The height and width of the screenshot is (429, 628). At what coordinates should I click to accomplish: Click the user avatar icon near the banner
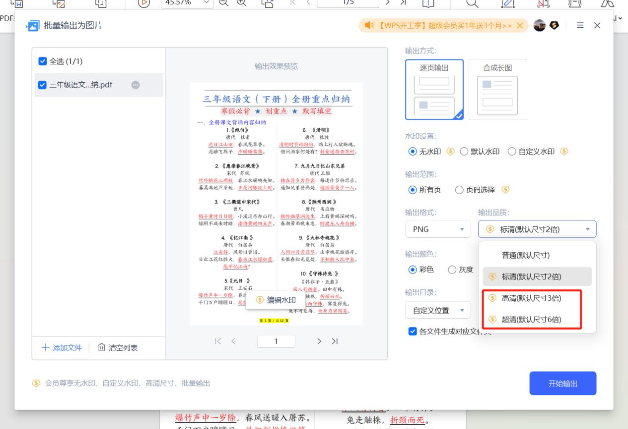point(540,25)
